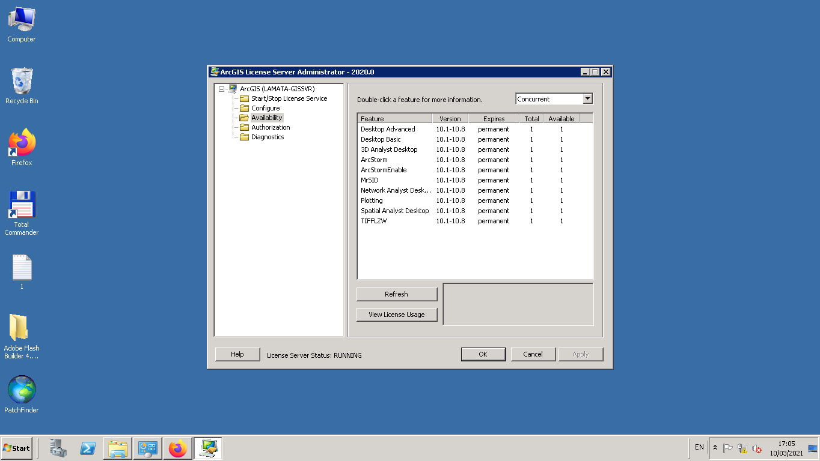Select Spatial Analyst Desktop row
This screenshot has width=820, height=461.
475,211
